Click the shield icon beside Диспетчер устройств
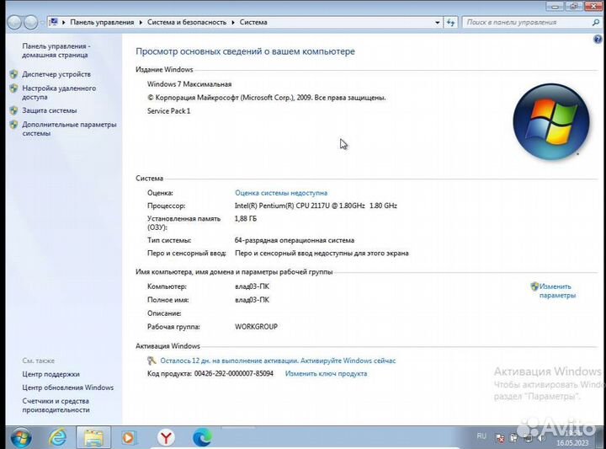 [14, 74]
